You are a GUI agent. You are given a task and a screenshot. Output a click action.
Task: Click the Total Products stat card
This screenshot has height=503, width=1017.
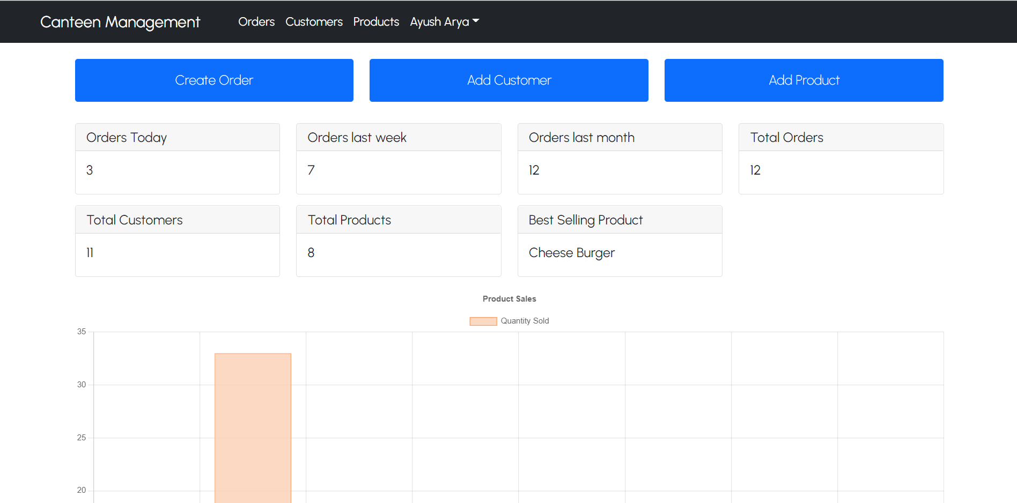click(x=399, y=241)
